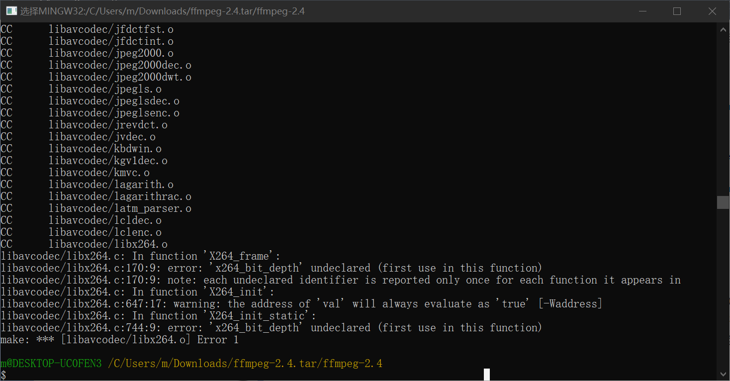Click the scrollbar down arrow
Viewport: 730px width, 381px height.
(723, 374)
